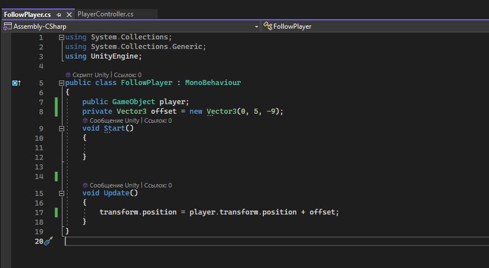Close the FollowPlayer.cs tab
The image size is (489, 268).
point(69,15)
